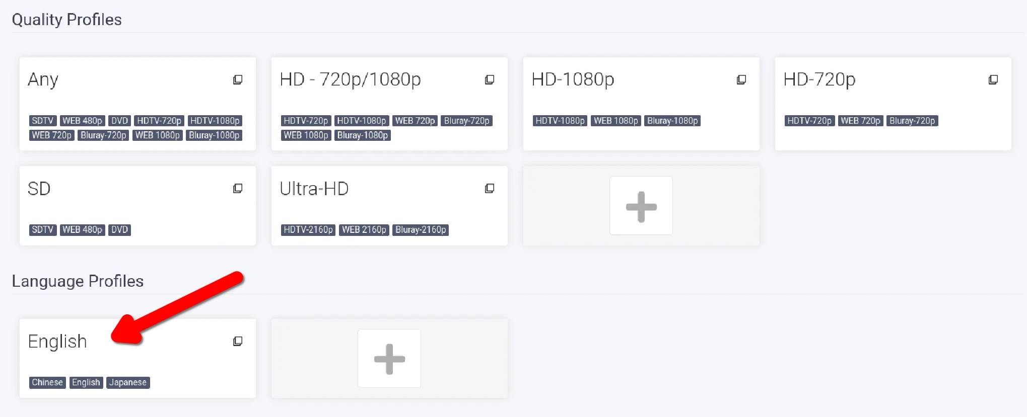Open the HD-1080p profile title
Screen dimensions: 1027x417
573,79
